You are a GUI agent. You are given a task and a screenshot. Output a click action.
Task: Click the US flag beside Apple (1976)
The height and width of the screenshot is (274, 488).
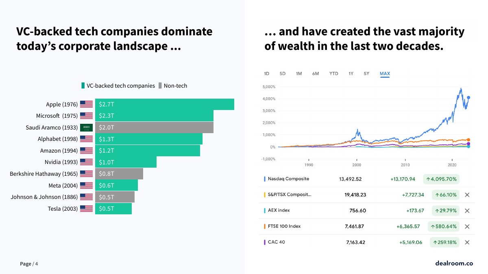coord(86,104)
